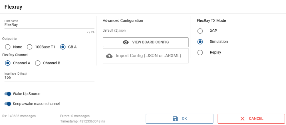286x125 pixels.
Task: Set FlexRay TX Mode to XCP
Action: click(x=200, y=31)
